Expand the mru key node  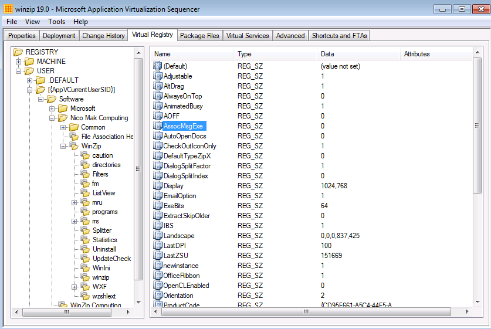pos(75,202)
